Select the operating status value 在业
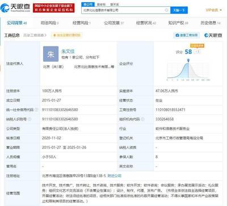 [159, 100]
